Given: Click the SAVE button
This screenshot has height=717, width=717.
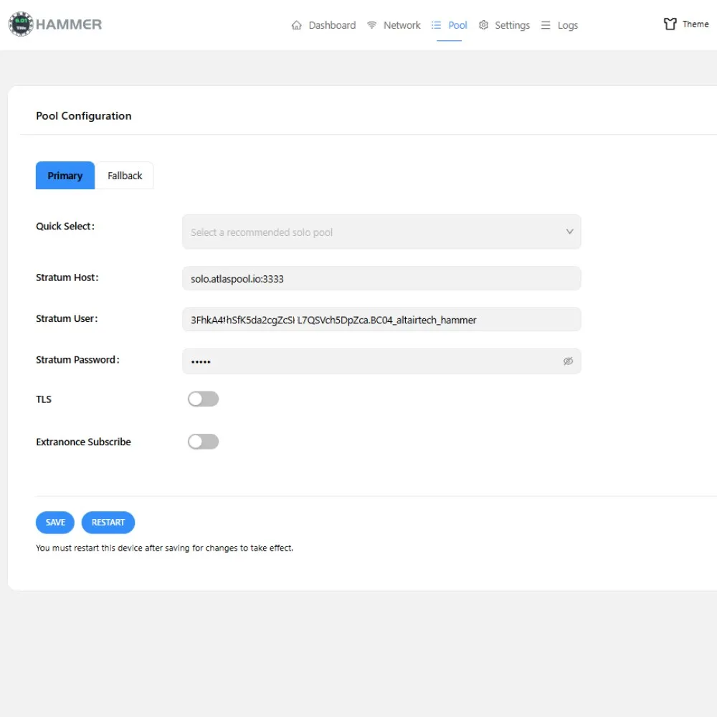Looking at the screenshot, I should [55, 522].
